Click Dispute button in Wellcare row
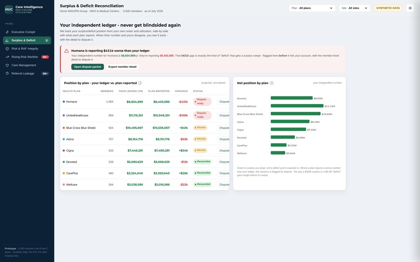Image resolution: width=420 pixels, height=262 pixels. pos(223,185)
